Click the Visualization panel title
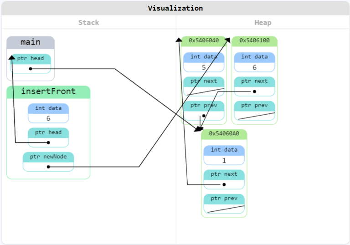Screen dimensions: 350x245 (175, 8)
